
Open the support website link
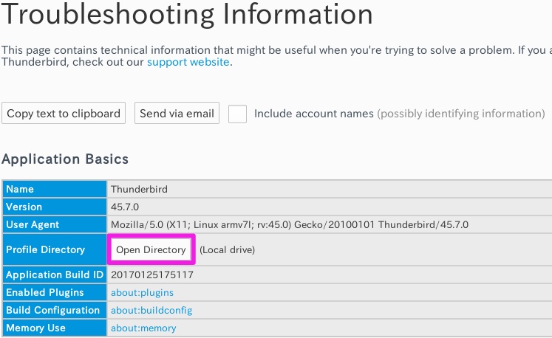click(188, 62)
